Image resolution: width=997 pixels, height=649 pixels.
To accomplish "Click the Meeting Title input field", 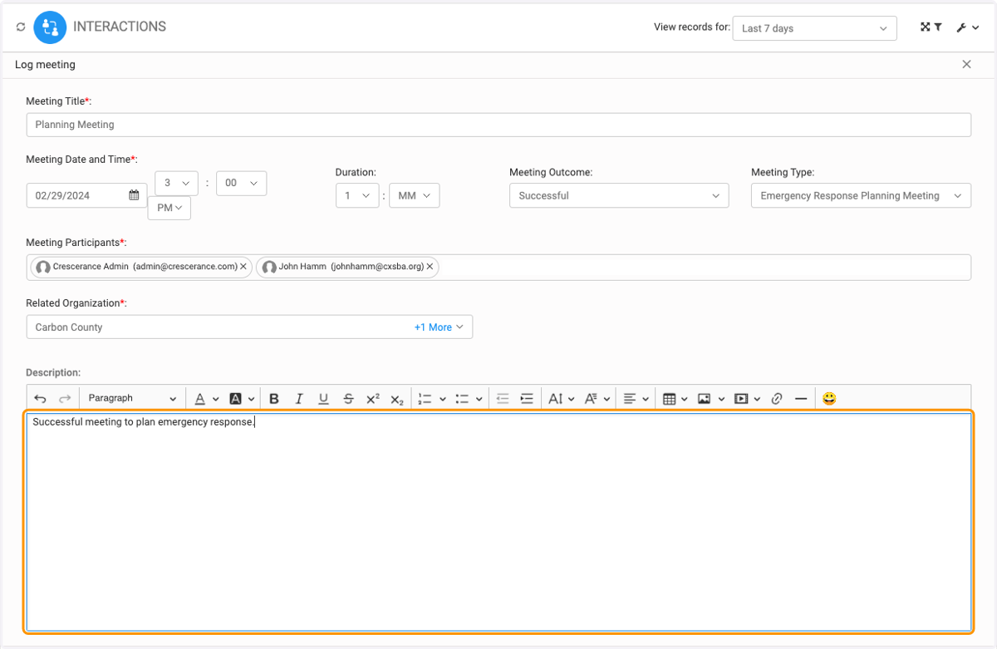I will (x=498, y=125).
